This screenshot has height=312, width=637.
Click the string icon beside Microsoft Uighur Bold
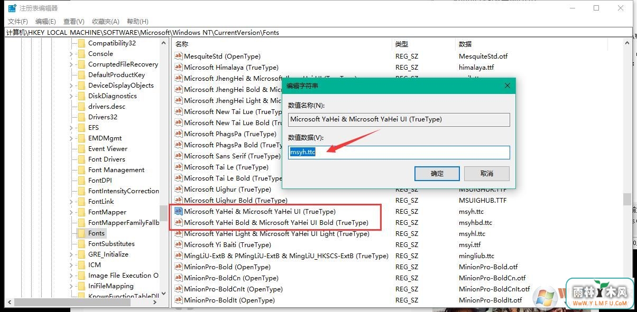click(x=179, y=201)
